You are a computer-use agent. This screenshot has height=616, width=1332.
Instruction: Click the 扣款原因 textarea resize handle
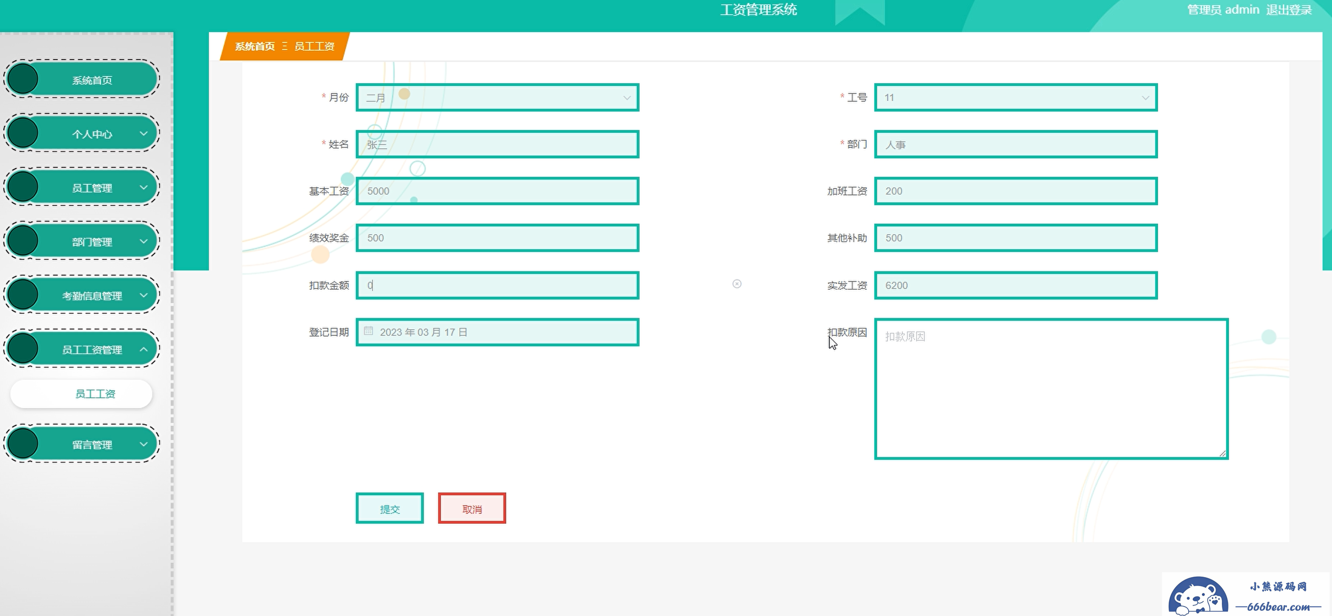click(1222, 453)
